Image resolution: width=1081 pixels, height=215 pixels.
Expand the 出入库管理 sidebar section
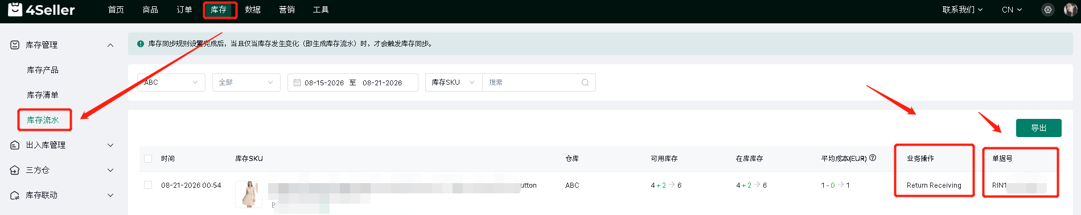63,145
